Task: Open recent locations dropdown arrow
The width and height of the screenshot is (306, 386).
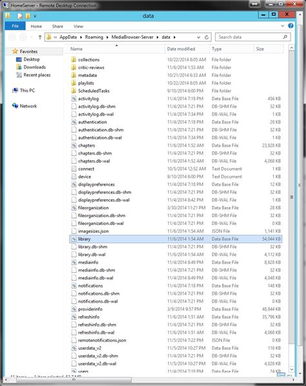Action: (x=32, y=37)
